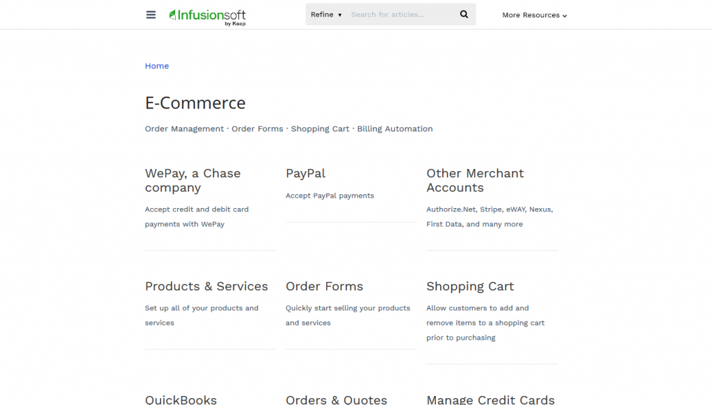Viewport: 712px width, 405px height.
Task: Open the Order Forms category heading
Action: [324, 287]
